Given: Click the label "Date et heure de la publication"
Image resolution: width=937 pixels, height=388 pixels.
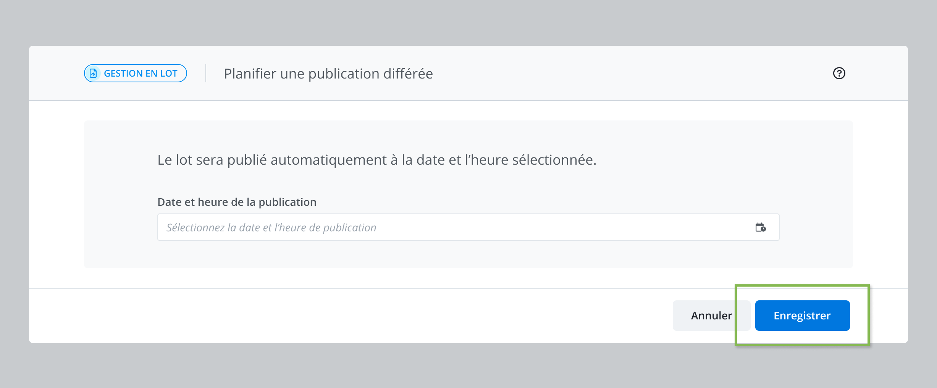Looking at the screenshot, I should (237, 202).
